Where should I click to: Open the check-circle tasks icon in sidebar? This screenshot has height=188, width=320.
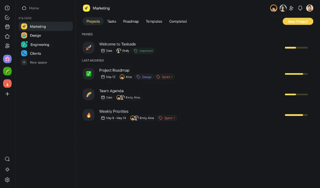[x=7, y=18]
